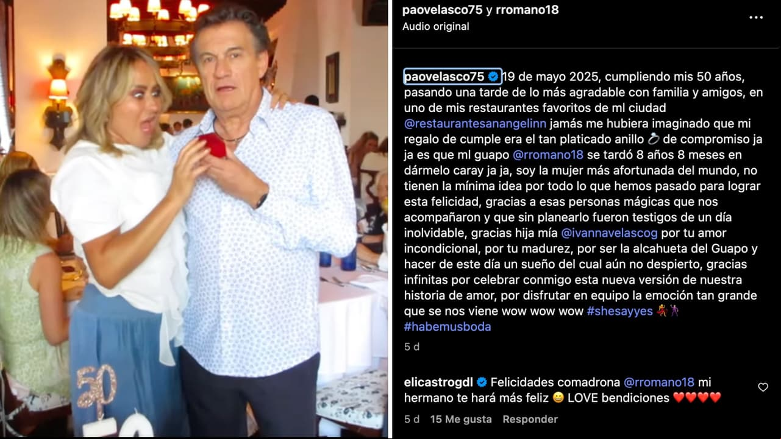Viewport: 781px width, 439px height.
Task: Click the 5 d timestamp under the comment
Action: [412, 420]
